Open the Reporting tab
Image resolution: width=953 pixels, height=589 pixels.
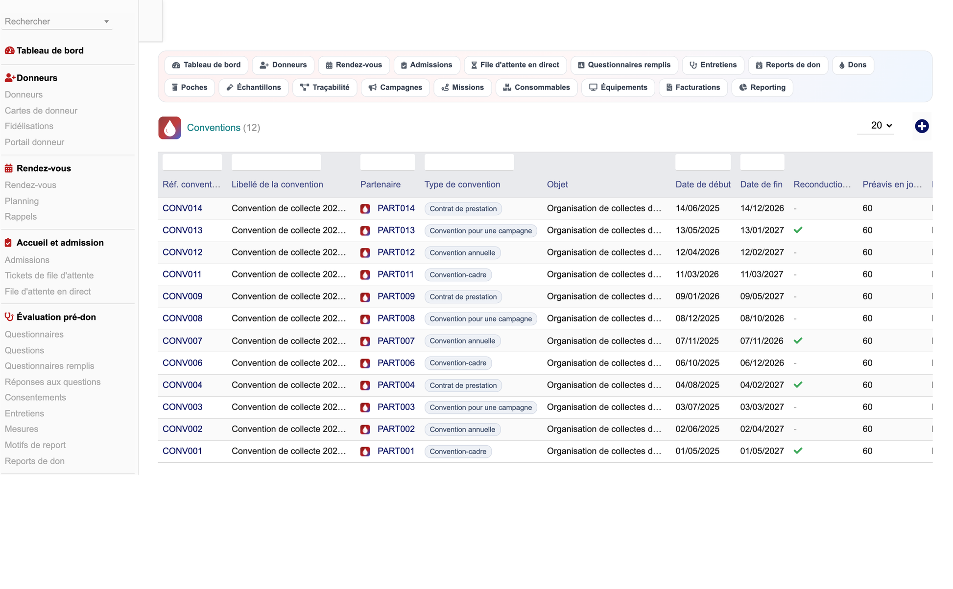click(762, 88)
